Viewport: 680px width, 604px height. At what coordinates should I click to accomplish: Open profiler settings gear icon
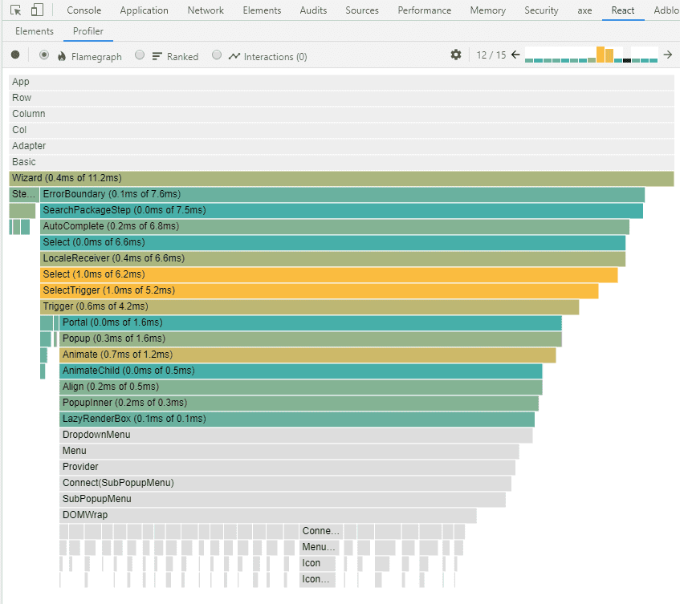point(456,55)
